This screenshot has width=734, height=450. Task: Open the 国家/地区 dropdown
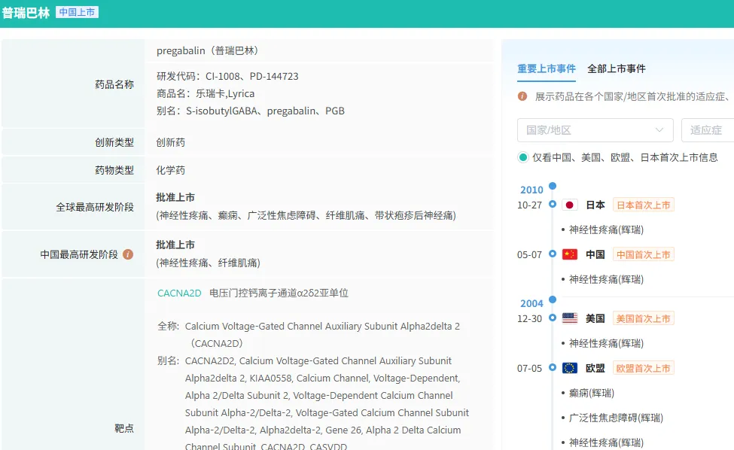[595, 130]
